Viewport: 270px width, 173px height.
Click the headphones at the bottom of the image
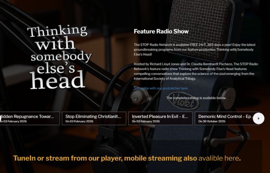coord(112,154)
